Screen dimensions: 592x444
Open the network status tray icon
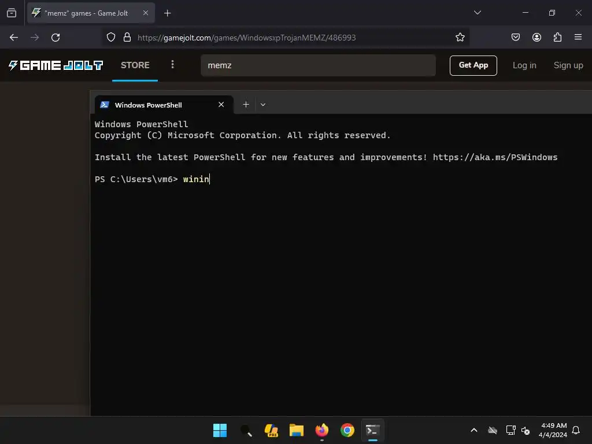click(510, 430)
